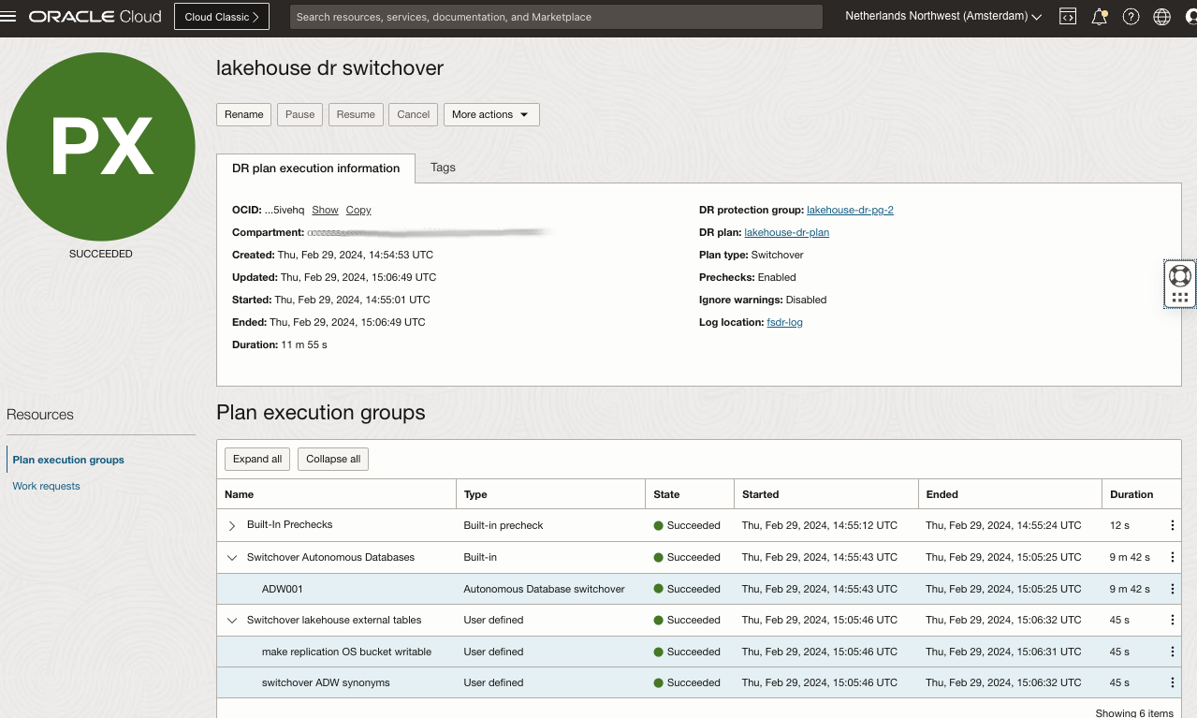Open actions menu for make replication OS bucket writable

1172,652
